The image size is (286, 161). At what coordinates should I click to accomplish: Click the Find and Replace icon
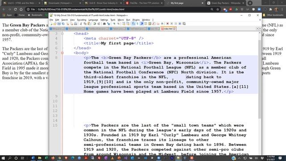click(109, 24)
